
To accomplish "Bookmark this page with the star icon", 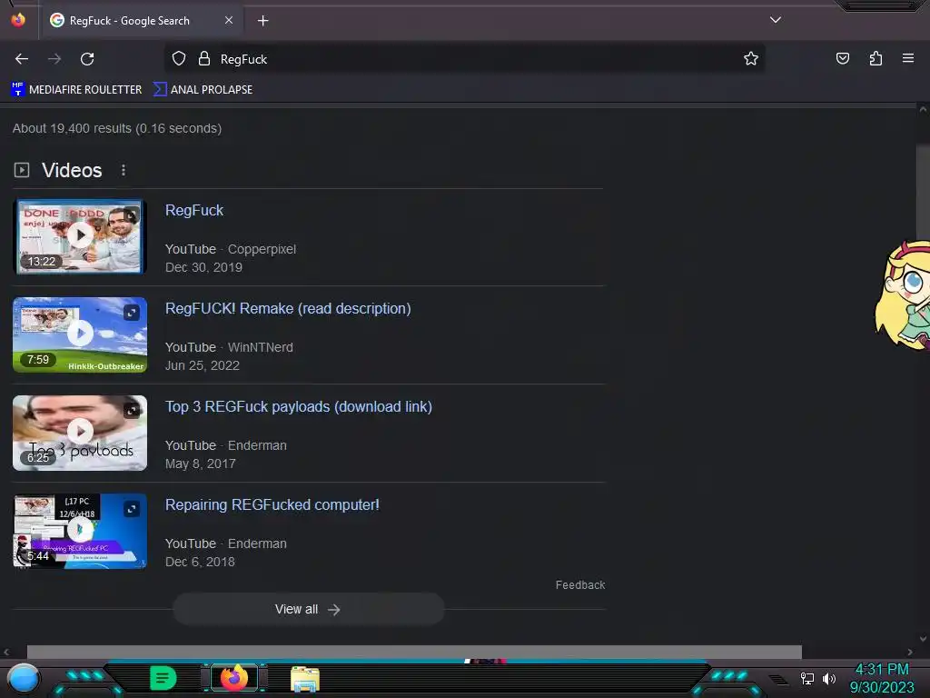I will click(751, 58).
